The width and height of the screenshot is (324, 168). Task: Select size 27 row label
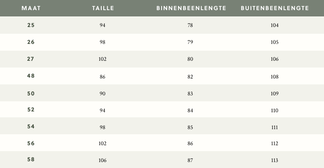tap(30, 59)
